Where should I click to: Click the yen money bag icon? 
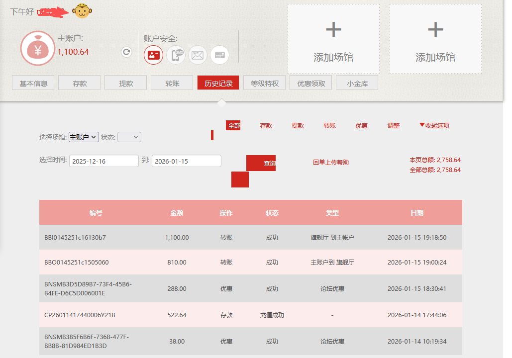click(37, 48)
